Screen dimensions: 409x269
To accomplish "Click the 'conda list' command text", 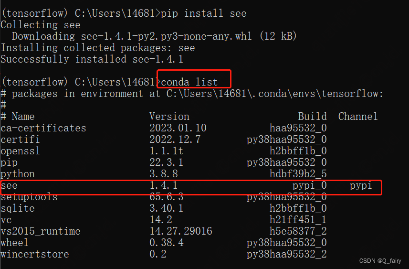I will tap(189, 82).
